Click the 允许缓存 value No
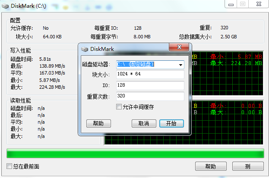The height and width of the screenshot is (178, 269). [46, 28]
